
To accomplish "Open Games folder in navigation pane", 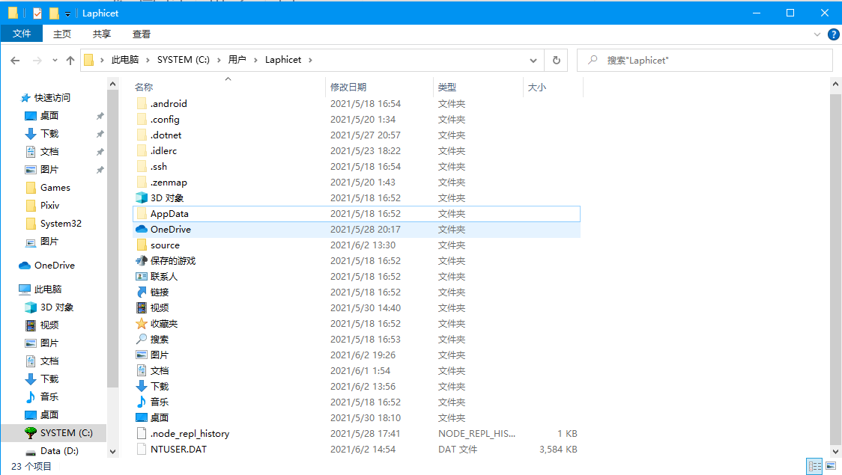I will [55, 188].
